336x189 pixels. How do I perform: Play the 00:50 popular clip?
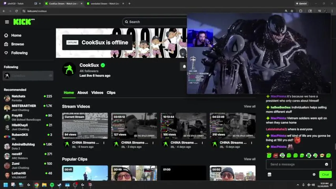pyautogui.click(x=233, y=173)
